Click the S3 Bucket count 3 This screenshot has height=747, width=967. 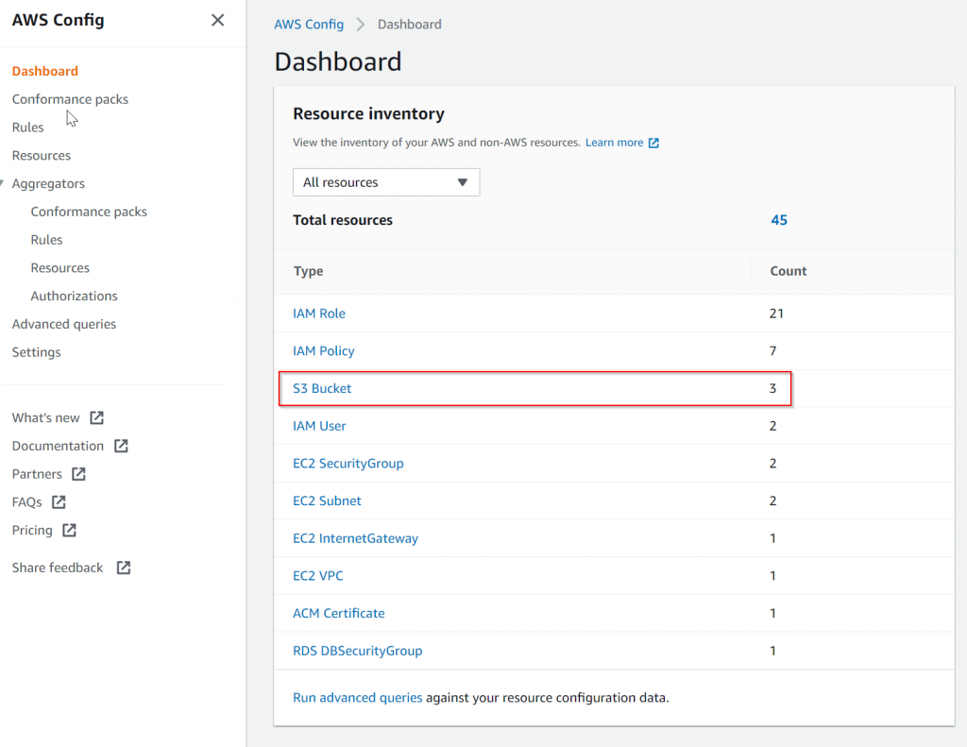tap(772, 389)
